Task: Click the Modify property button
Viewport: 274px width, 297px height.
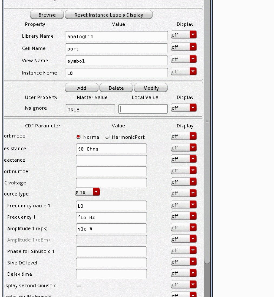Action: (151, 88)
